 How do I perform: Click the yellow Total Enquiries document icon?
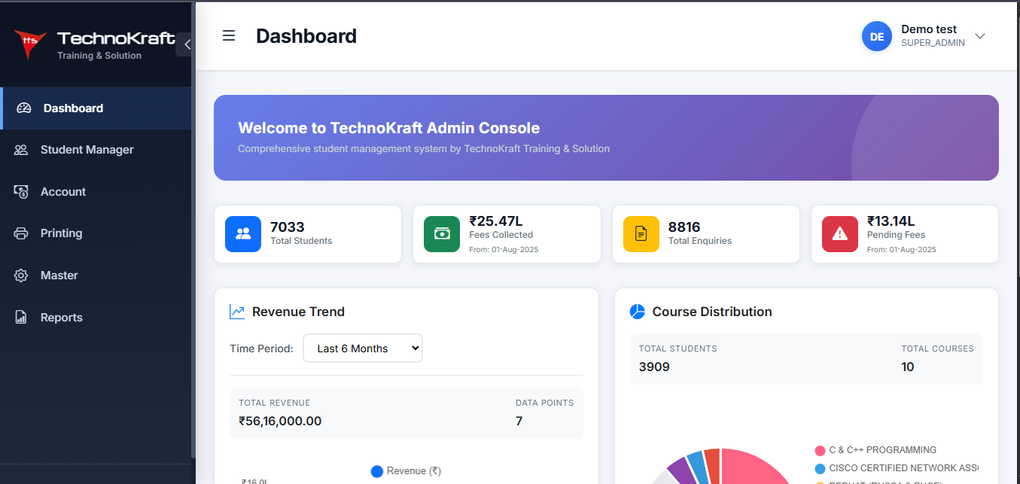(641, 233)
